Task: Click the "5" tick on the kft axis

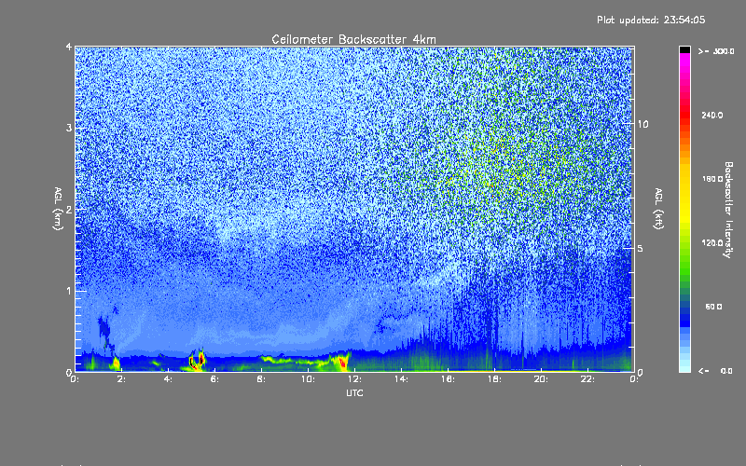Action: (640, 248)
